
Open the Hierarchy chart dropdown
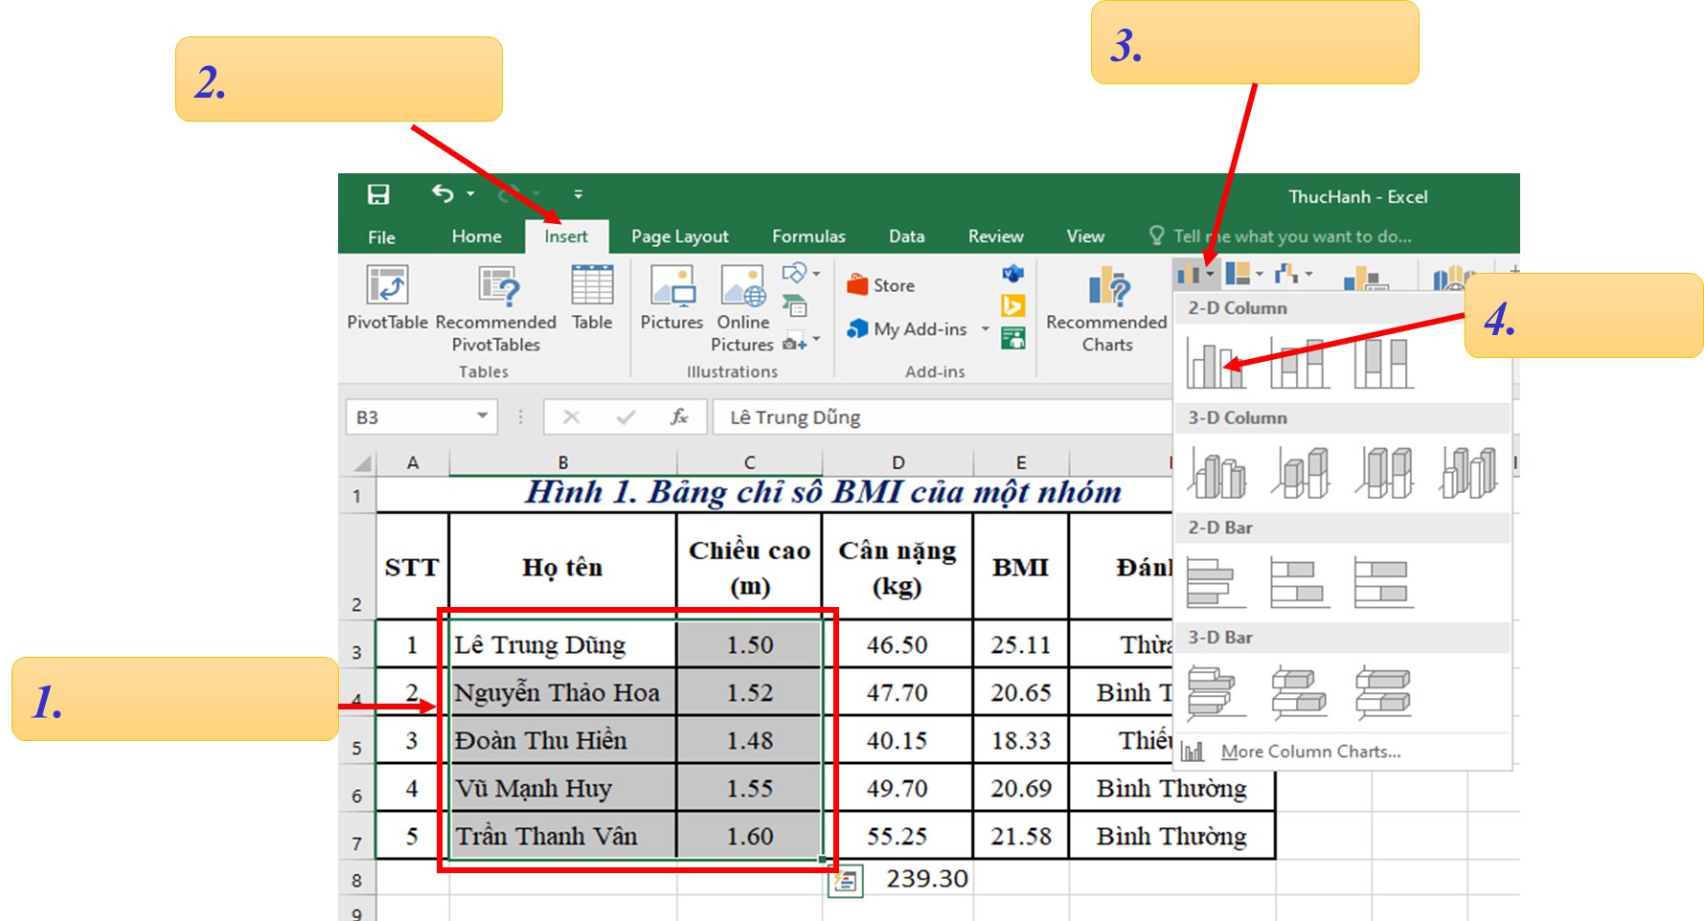(x=1243, y=275)
